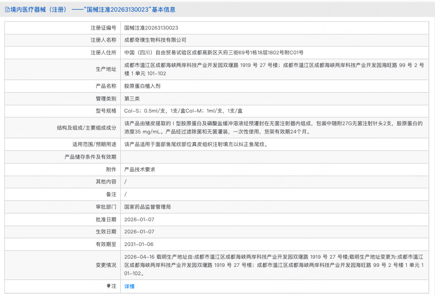Click the 生产地址 label

106,69
